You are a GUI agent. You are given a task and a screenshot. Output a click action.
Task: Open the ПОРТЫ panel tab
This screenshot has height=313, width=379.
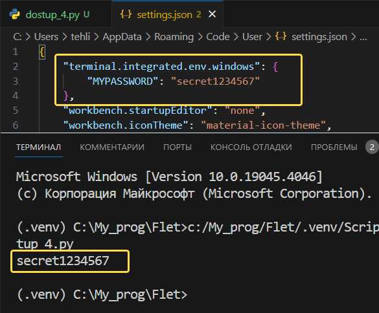coord(178,147)
